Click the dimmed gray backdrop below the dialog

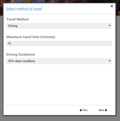pos(60,118)
